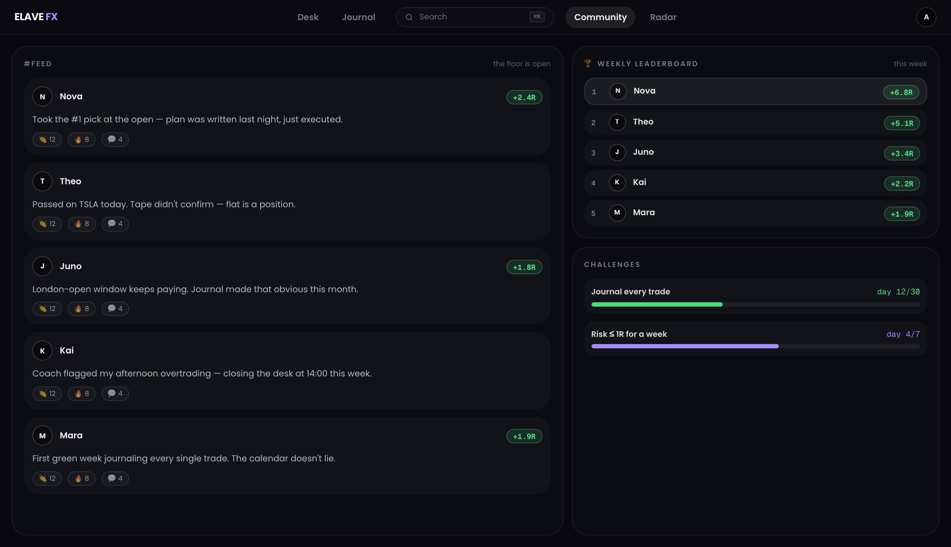Add a clap reaction to Theo's post
The image size is (951, 547).
click(47, 224)
